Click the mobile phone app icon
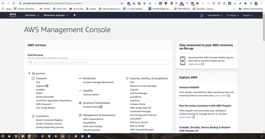The width and height of the screenshot is (265, 139). (183, 61)
